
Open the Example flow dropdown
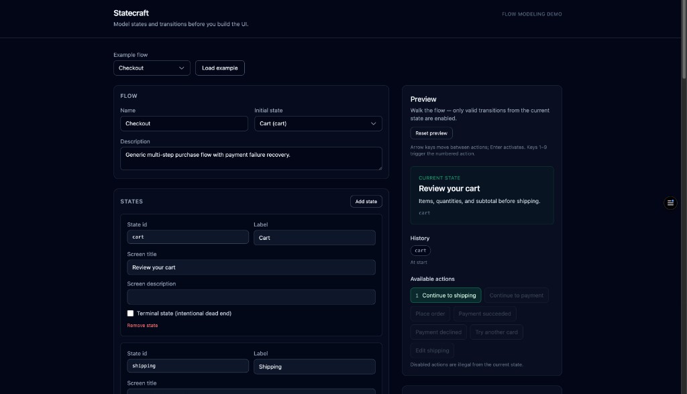click(152, 68)
